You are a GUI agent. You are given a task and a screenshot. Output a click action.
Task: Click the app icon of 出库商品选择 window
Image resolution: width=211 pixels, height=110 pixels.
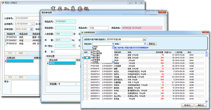(x=82, y=32)
